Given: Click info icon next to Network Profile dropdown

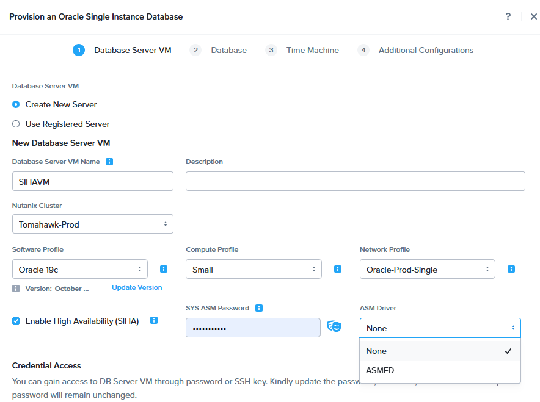Looking at the screenshot, I should [x=511, y=269].
